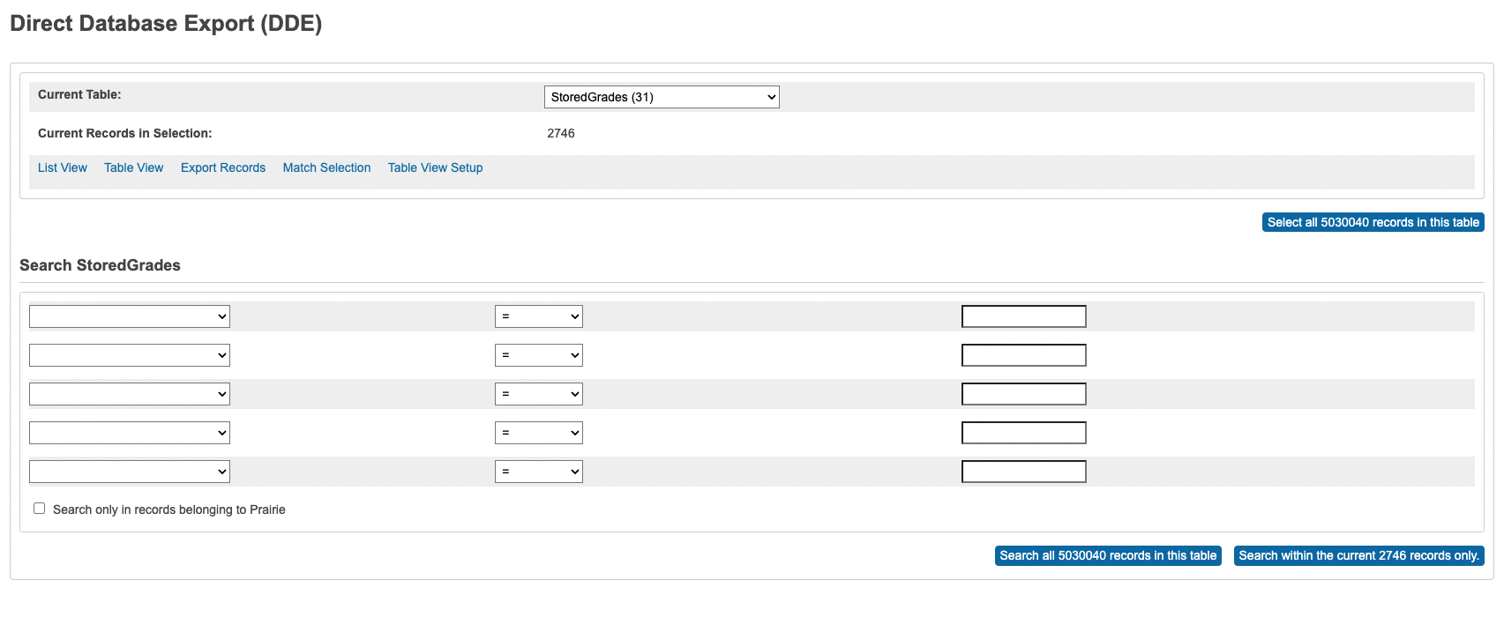Go to Table View Setup

[x=436, y=167]
